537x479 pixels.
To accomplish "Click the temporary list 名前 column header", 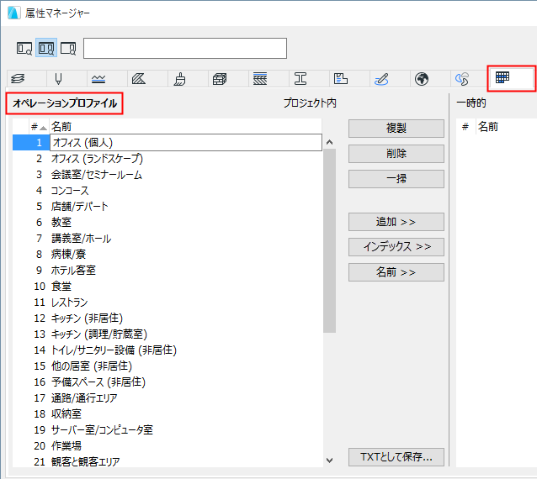I will (x=506, y=127).
